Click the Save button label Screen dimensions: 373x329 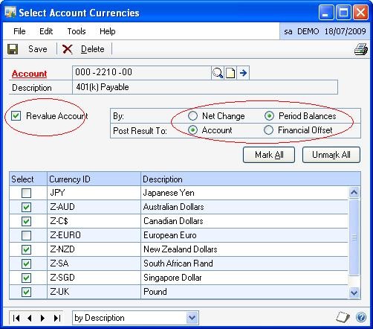coord(38,49)
